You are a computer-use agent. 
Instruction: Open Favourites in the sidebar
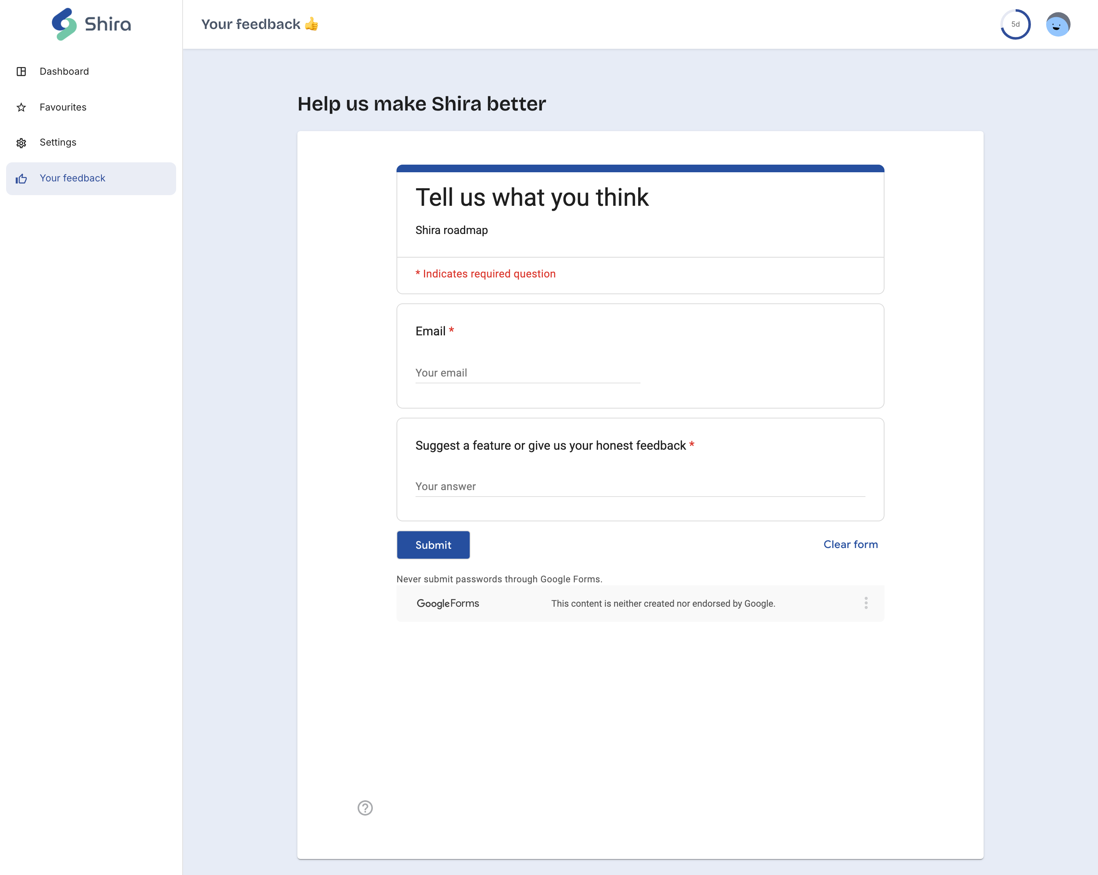[x=91, y=107]
